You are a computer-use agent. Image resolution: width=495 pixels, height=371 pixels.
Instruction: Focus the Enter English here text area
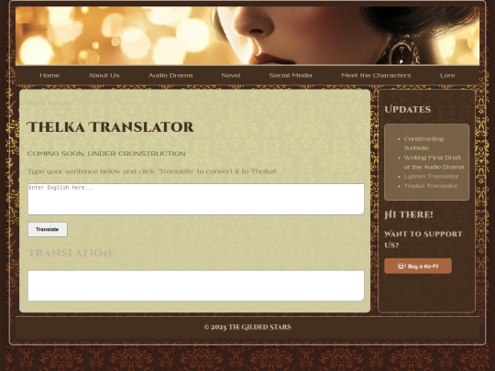pos(196,199)
